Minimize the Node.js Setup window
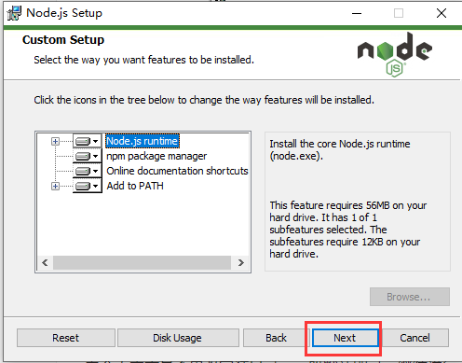The image size is (462, 363). coord(357,13)
